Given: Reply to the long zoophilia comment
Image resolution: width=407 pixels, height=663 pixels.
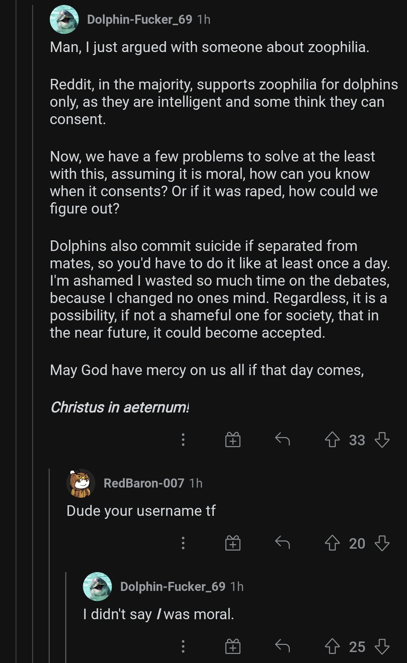Looking at the screenshot, I should (x=282, y=439).
